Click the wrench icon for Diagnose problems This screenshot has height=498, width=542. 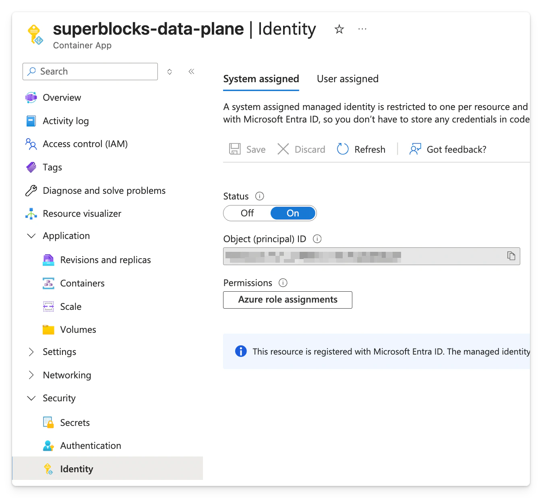[x=31, y=191]
